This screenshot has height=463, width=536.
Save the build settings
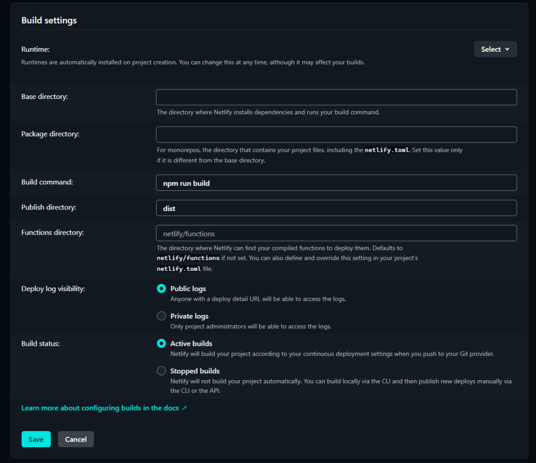[x=36, y=439]
